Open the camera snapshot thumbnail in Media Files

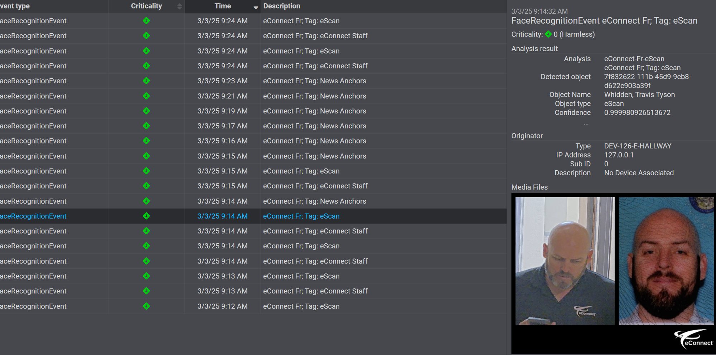pos(565,261)
